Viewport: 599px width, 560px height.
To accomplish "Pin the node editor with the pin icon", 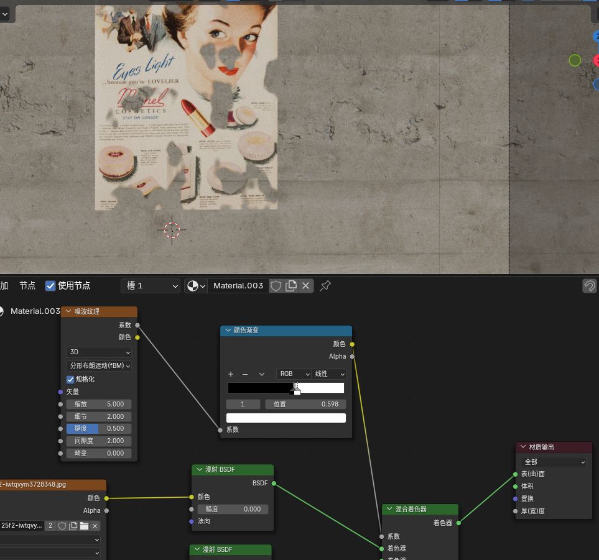I will pos(325,286).
